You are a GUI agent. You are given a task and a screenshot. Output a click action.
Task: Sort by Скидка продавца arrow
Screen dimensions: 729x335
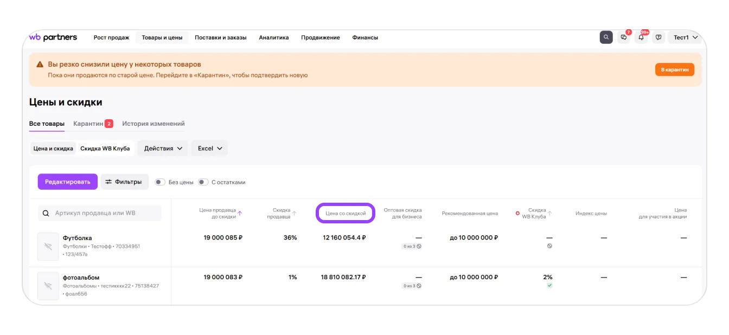[x=295, y=213]
